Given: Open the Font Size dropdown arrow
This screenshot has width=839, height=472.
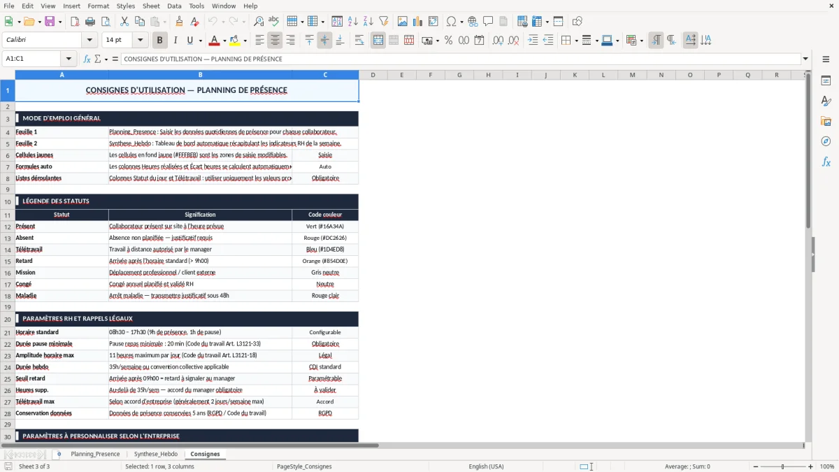Looking at the screenshot, I should 140,41.
